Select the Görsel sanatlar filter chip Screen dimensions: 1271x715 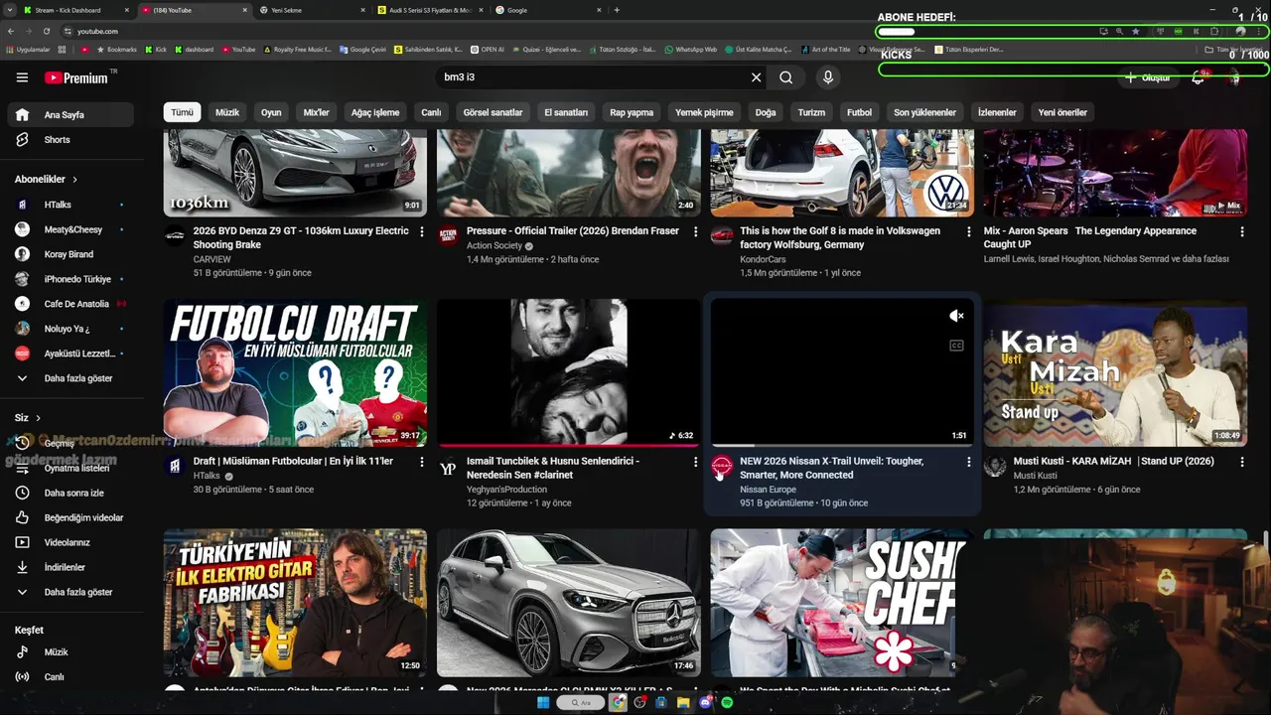click(x=493, y=112)
